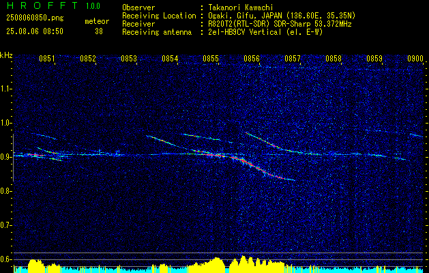Image resolution: width=429 pixels, height=273 pixels.
Task: Click the date stamp 25.08.06 08:50
Action: click(x=35, y=31)
